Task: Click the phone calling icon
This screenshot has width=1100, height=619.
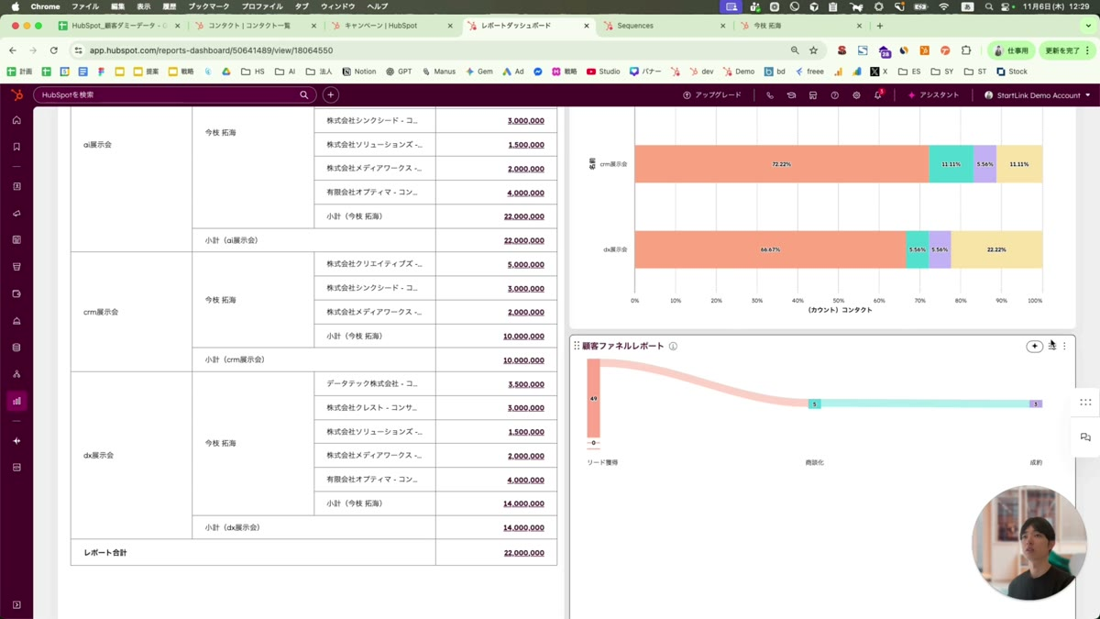Action: 770,95
